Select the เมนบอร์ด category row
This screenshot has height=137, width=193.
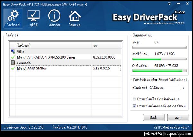[65, 63]
